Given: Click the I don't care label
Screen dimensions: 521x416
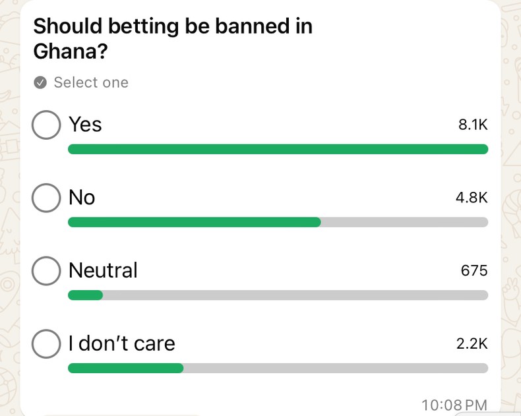Looking at the screenshot, I should coord(122,343).
